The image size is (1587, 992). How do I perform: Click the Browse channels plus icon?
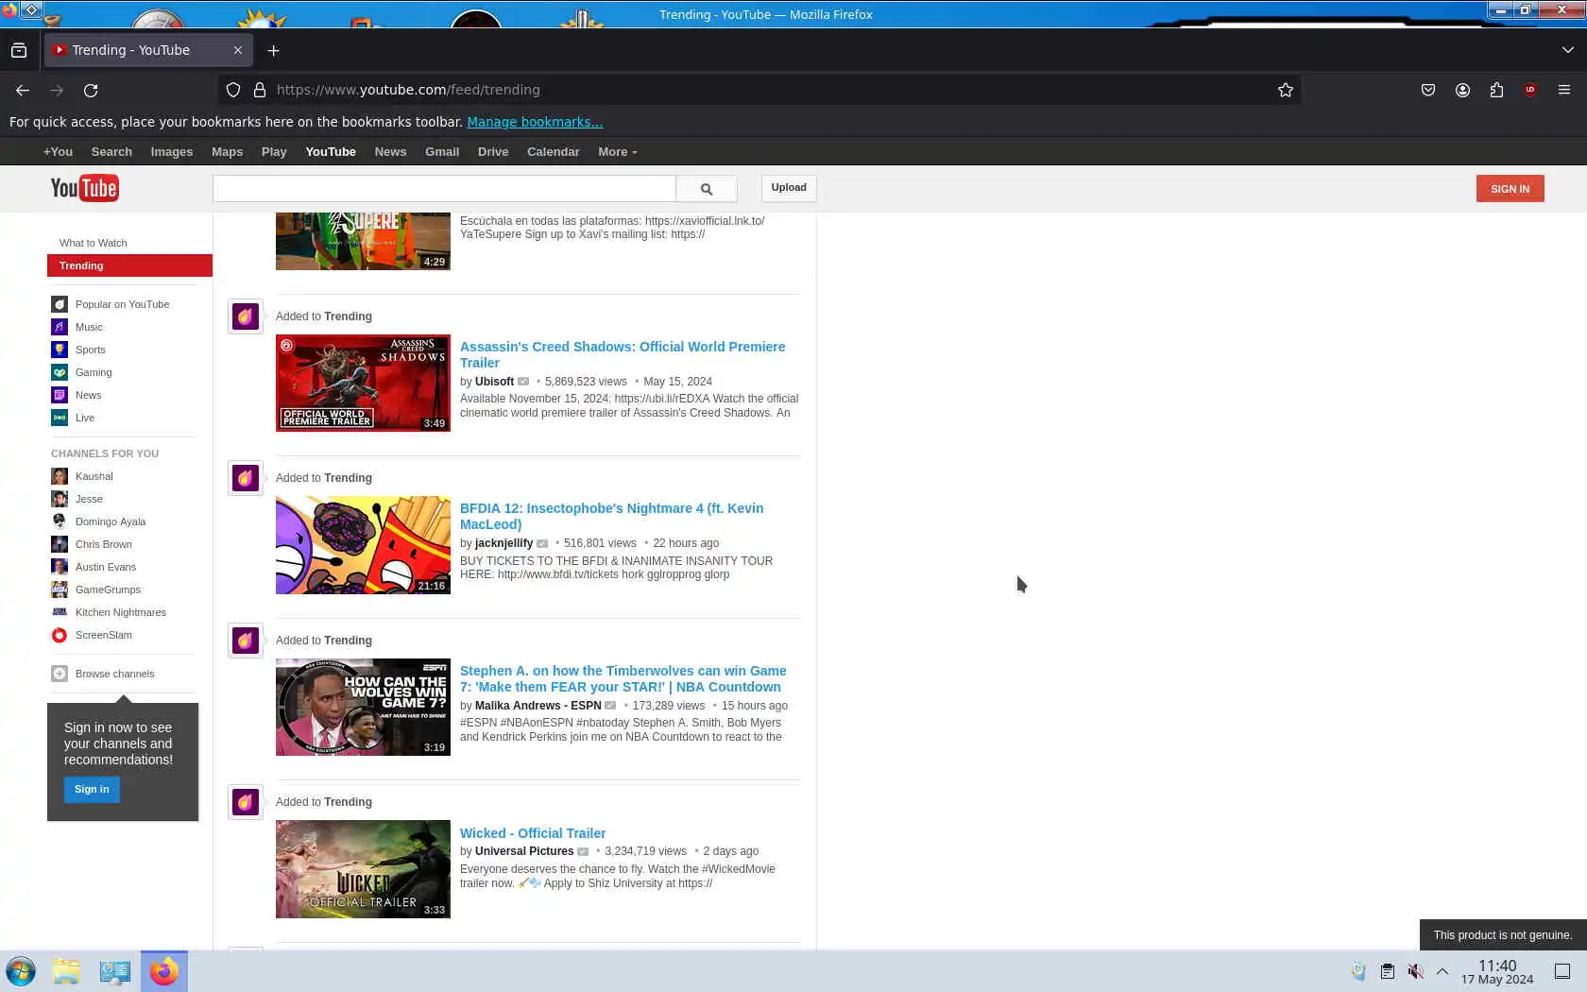60,674
